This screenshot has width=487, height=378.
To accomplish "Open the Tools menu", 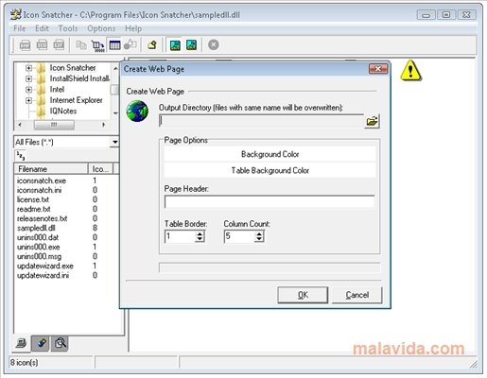I will [68, 28].
